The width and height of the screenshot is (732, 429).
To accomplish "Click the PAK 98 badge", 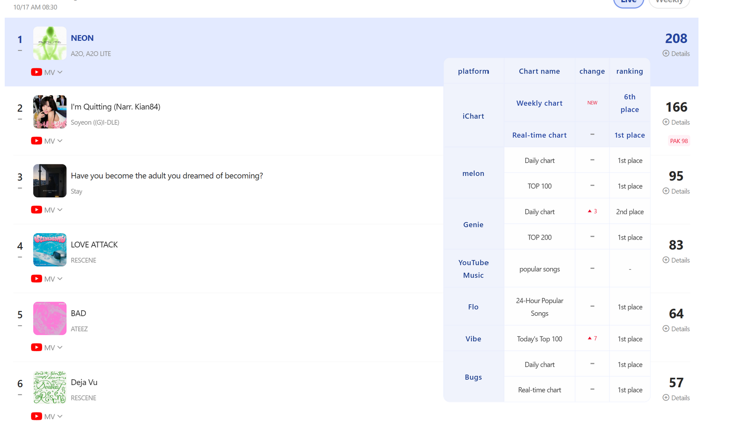I will [x=679, y=141].
